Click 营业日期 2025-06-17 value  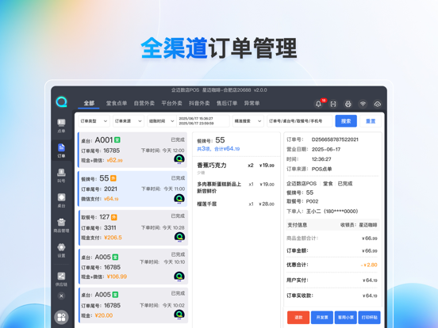pos(326,150)
